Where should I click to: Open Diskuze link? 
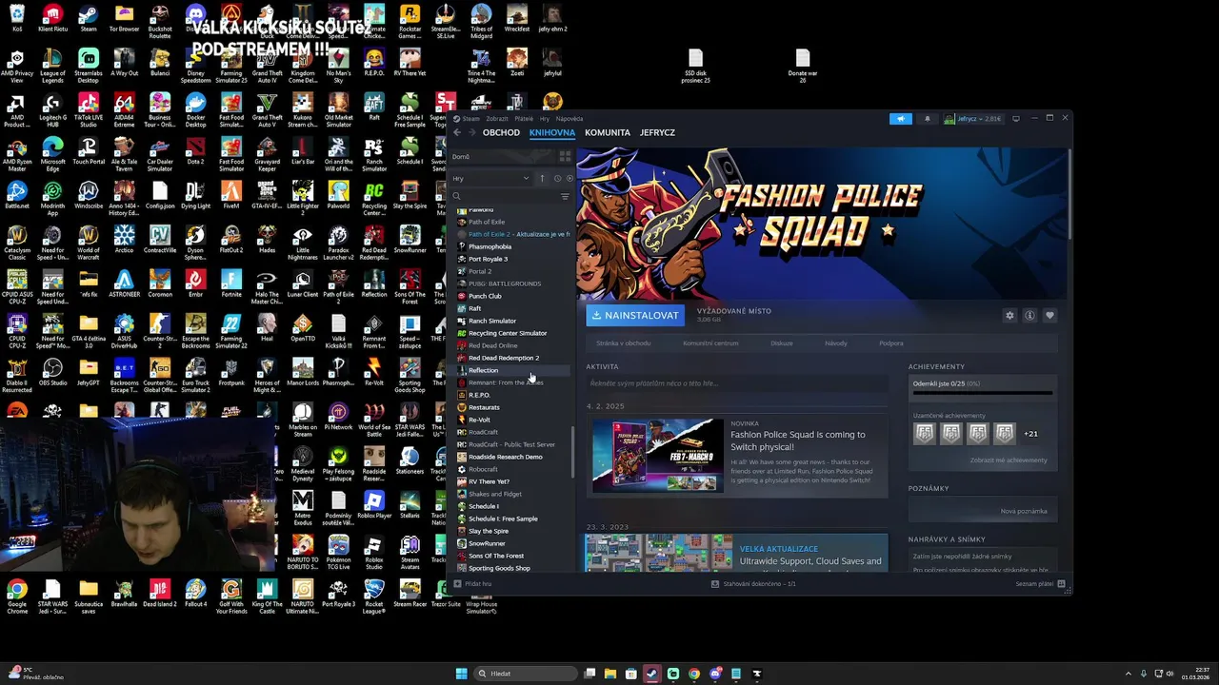click(782, 343)
